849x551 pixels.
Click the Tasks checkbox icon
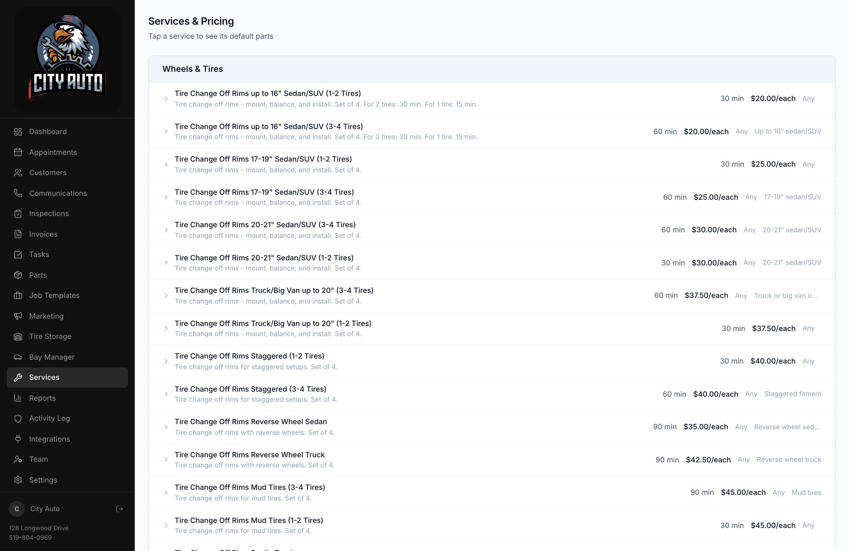[18, 255]
